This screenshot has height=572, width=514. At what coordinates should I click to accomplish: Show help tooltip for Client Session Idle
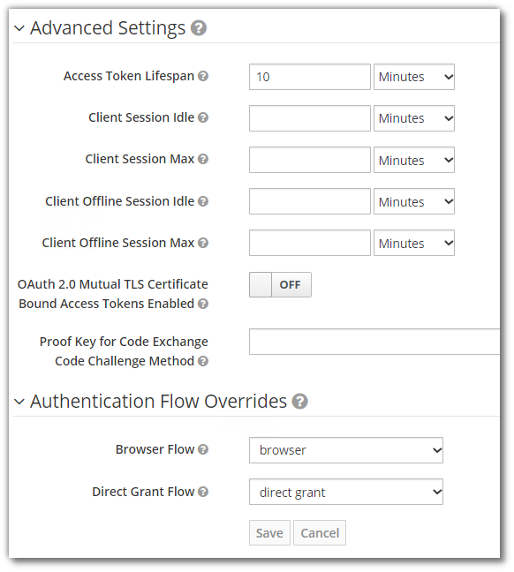coord(203,117)
